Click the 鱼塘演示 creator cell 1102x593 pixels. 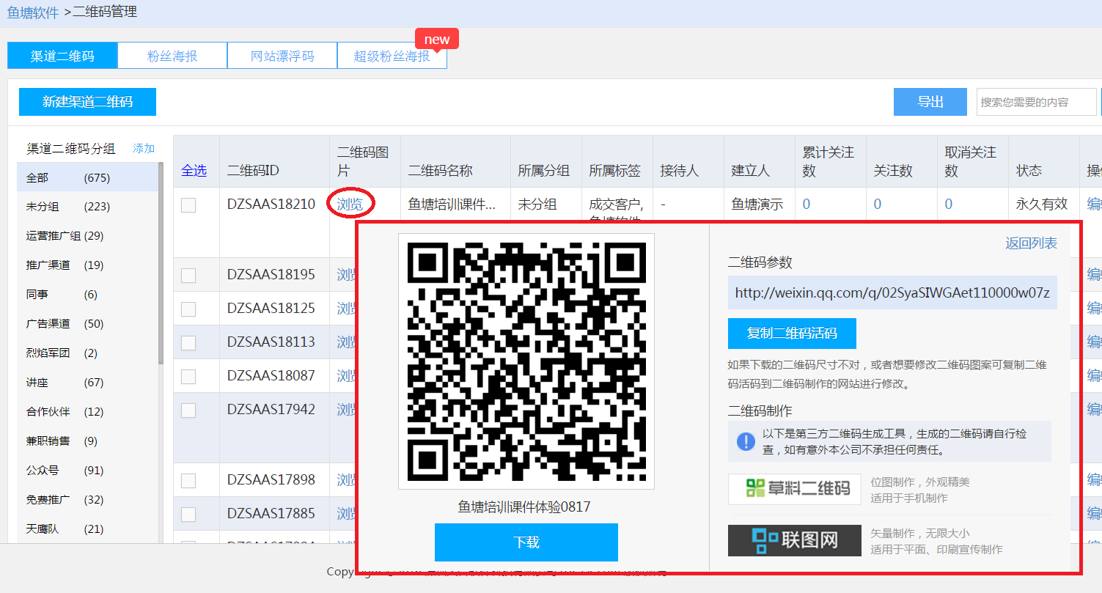[757, 205]
